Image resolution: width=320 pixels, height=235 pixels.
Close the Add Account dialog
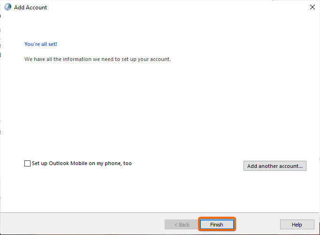click(312, 7)
